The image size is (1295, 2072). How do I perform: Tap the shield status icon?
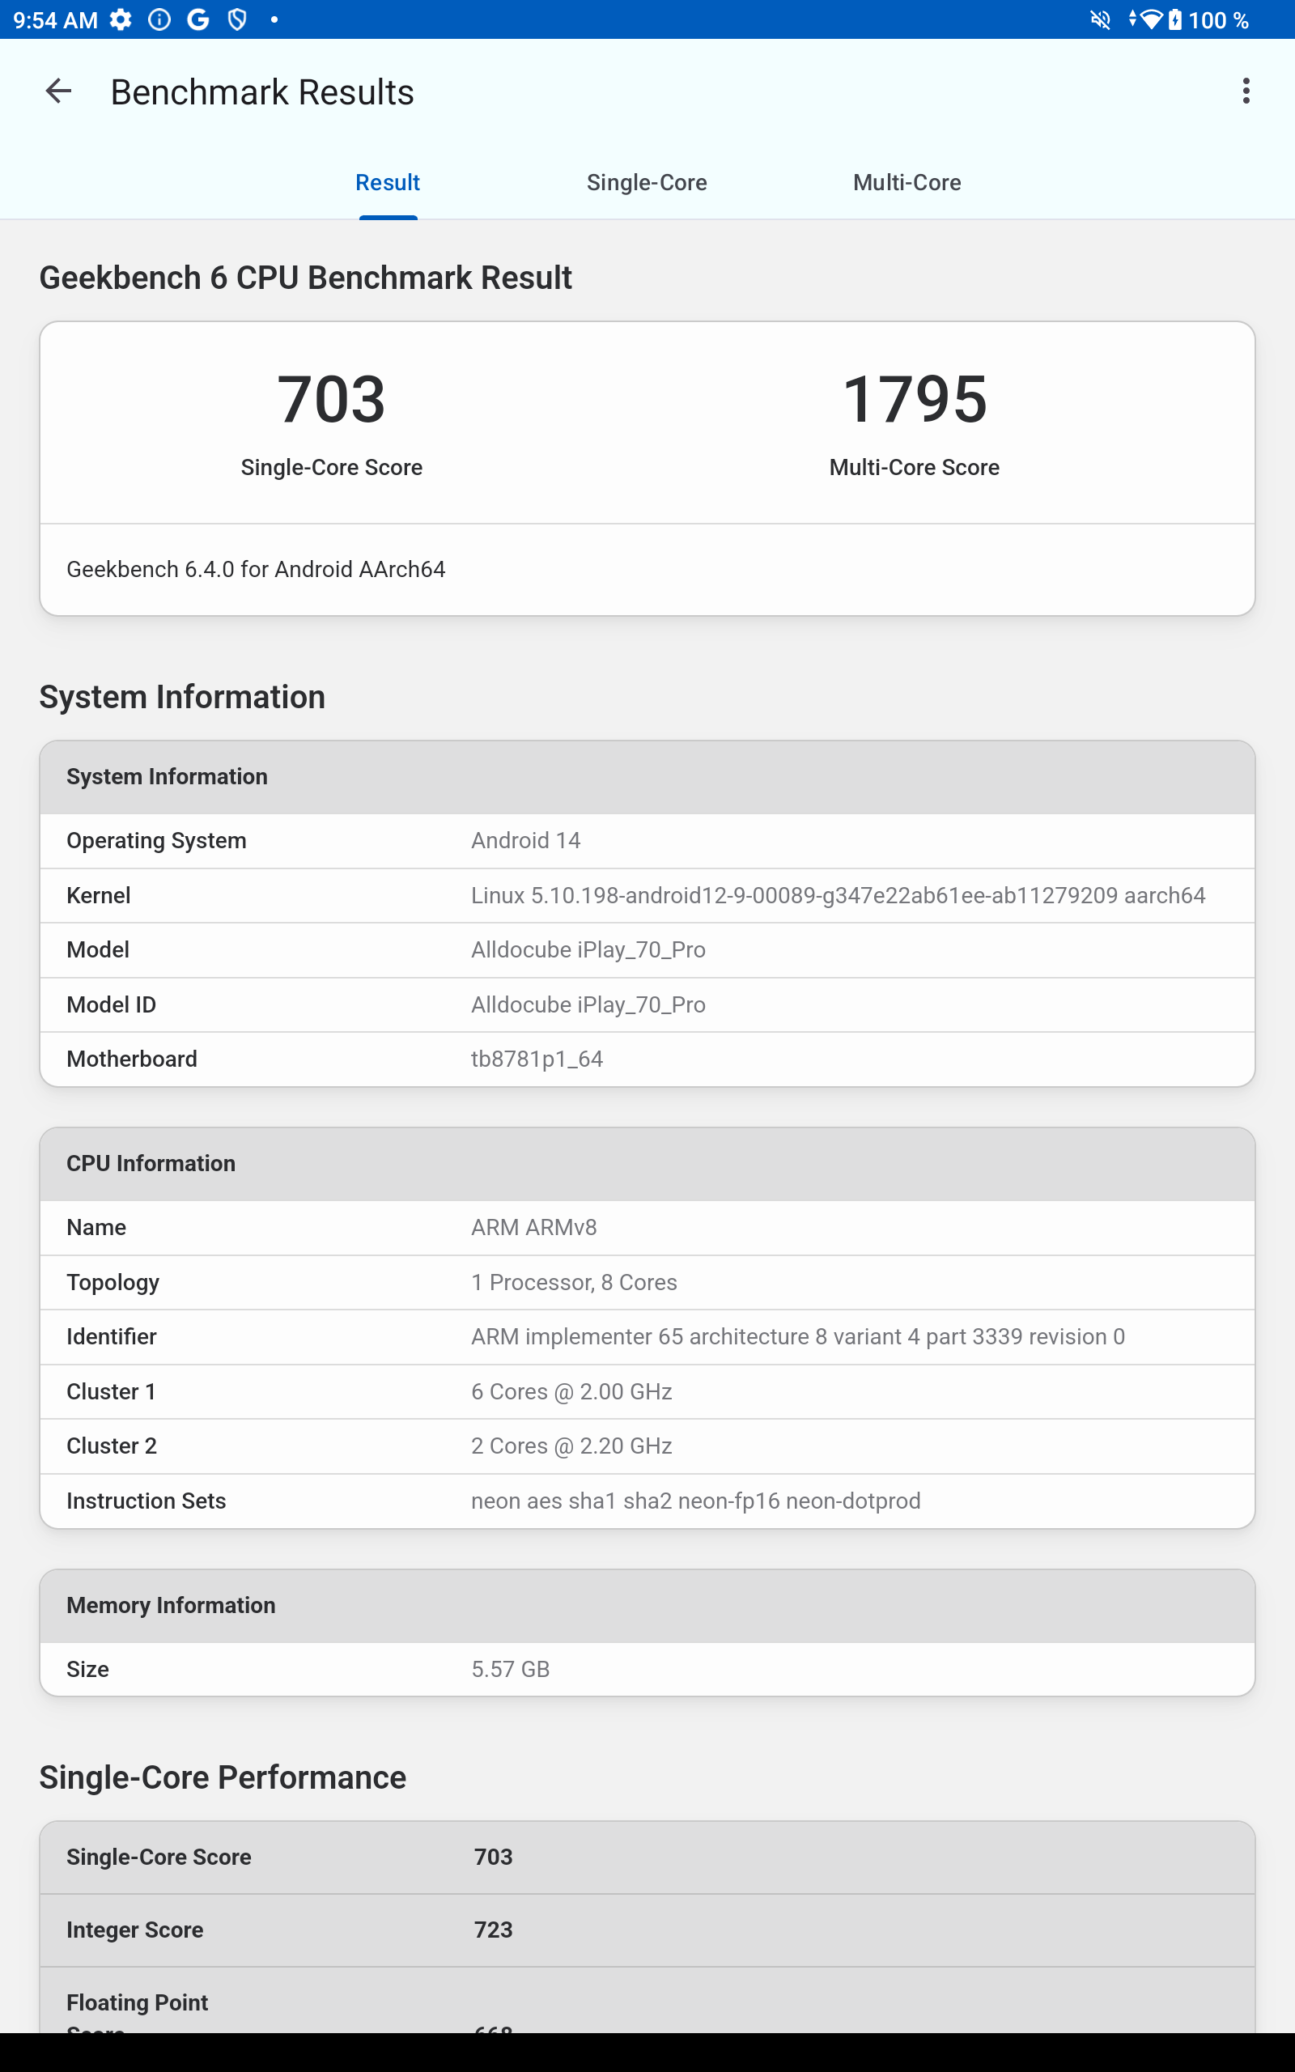[237, 19]
